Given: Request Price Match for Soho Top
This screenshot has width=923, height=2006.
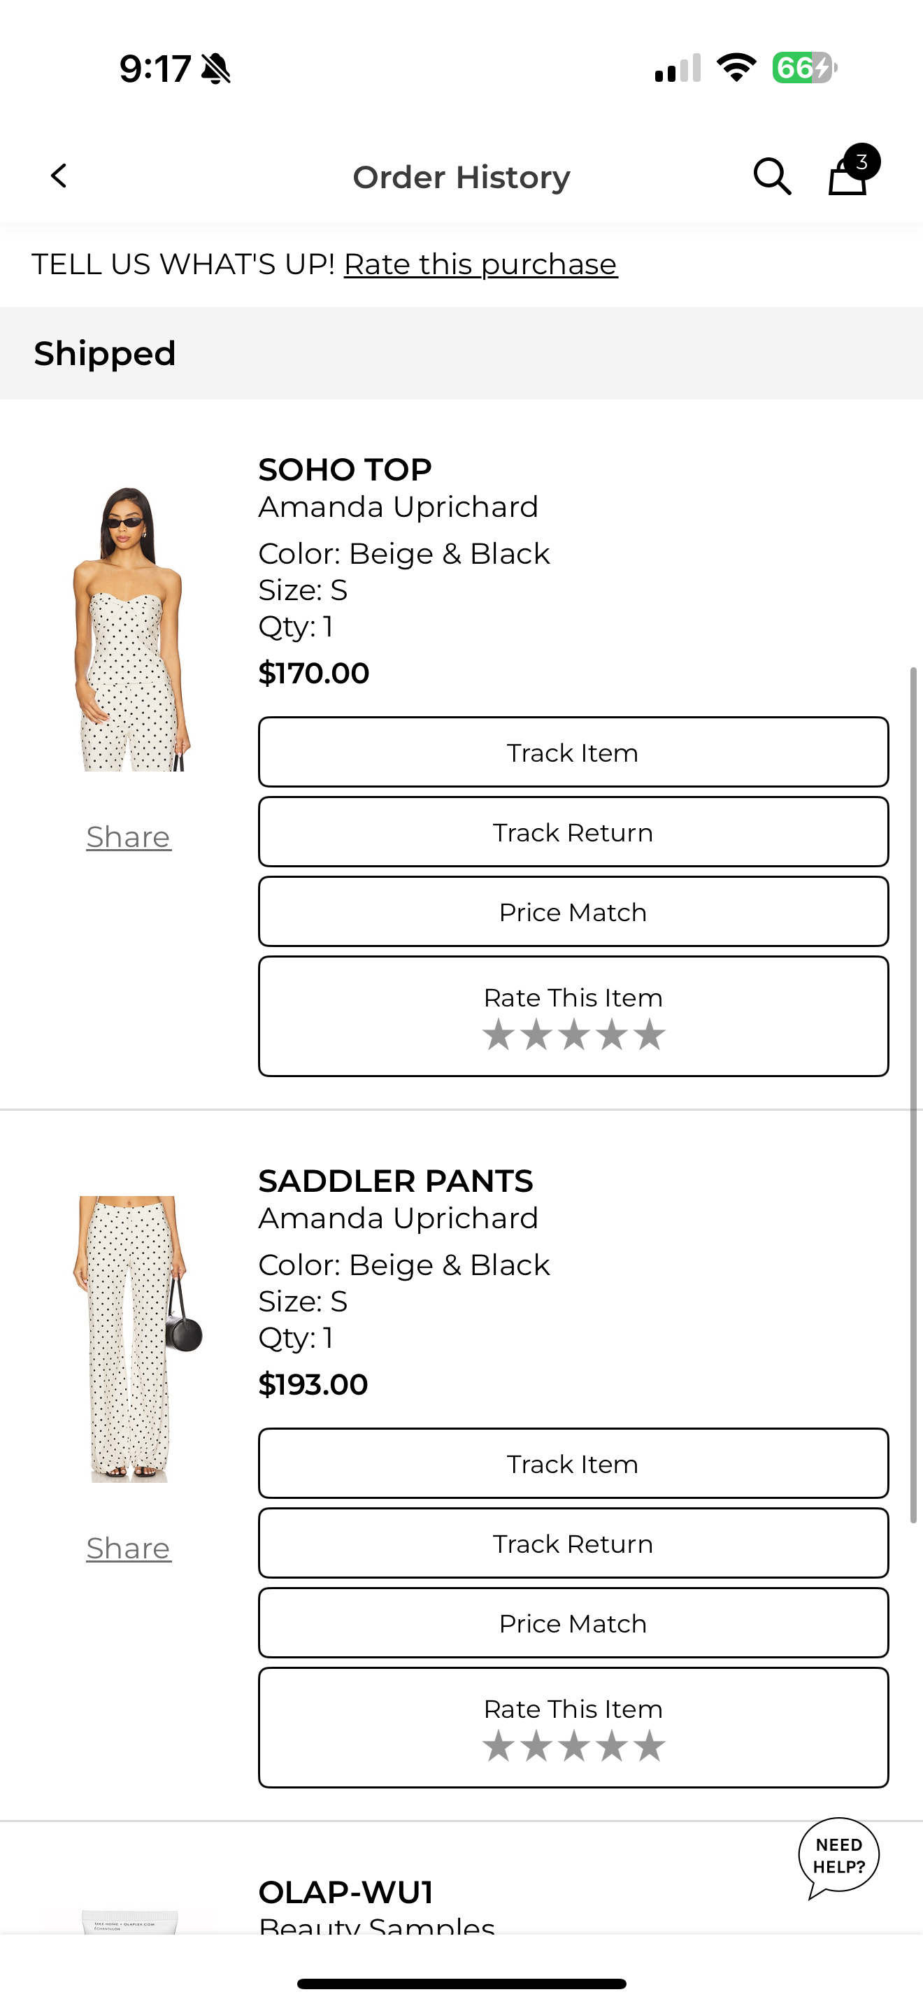Looking at the screenshot, I should tap(573, 911).
